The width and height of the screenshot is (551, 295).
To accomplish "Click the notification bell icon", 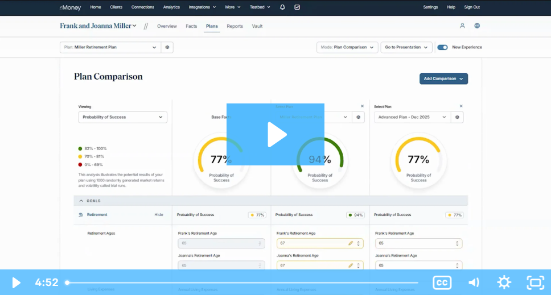I will [283, 7].
